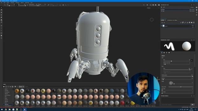Add a new fill layer
The height and width of the screenshot is (111, 198).
click(187, 23)
